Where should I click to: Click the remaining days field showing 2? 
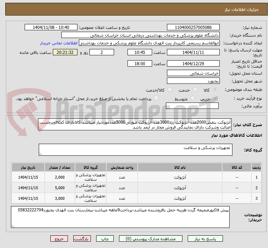pos(102,52)
